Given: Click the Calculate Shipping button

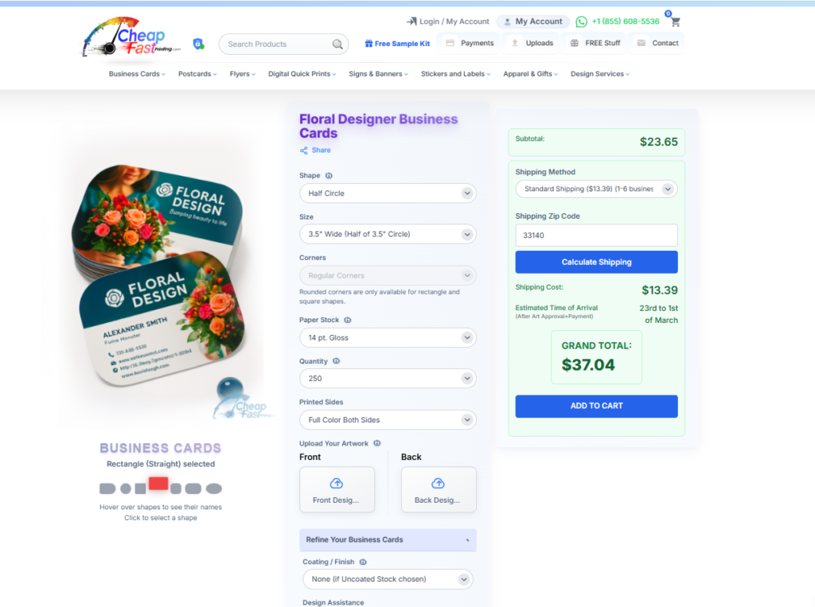Looking at the screenshot, I should click(596, 262).
